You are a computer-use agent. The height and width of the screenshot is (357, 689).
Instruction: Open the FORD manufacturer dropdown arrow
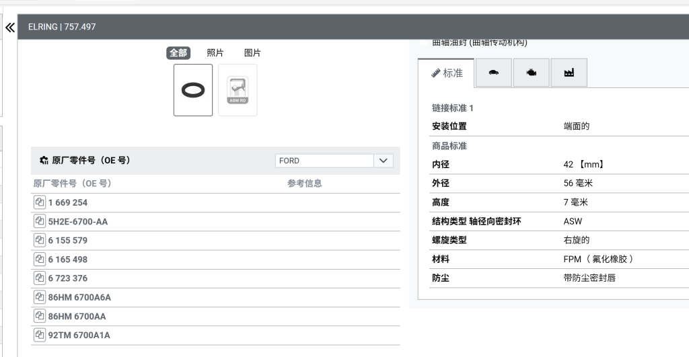pos(383,161)
